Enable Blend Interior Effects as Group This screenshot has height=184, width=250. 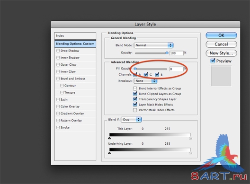click(x=135, y=88)
